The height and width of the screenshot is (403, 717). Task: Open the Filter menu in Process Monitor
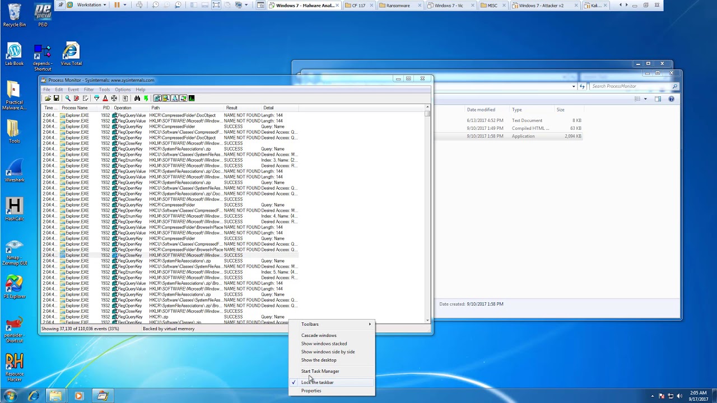coord(89,90)
